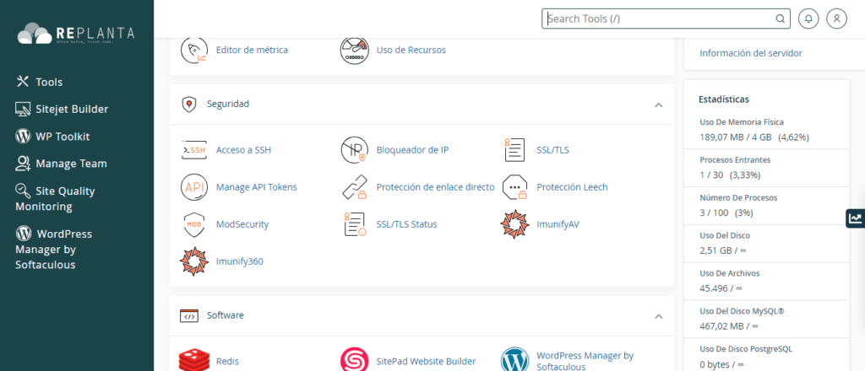Click the Imunify360 icon
Viewport: 865px width, 371px height.
click(x=194, y=261)
